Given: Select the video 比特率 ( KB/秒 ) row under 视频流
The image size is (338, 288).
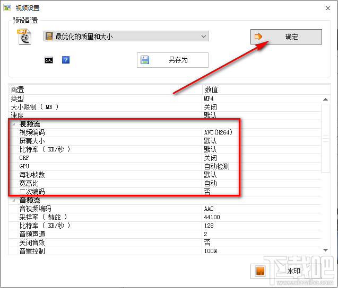Looking at the screenshot, I should coord(165,149).
